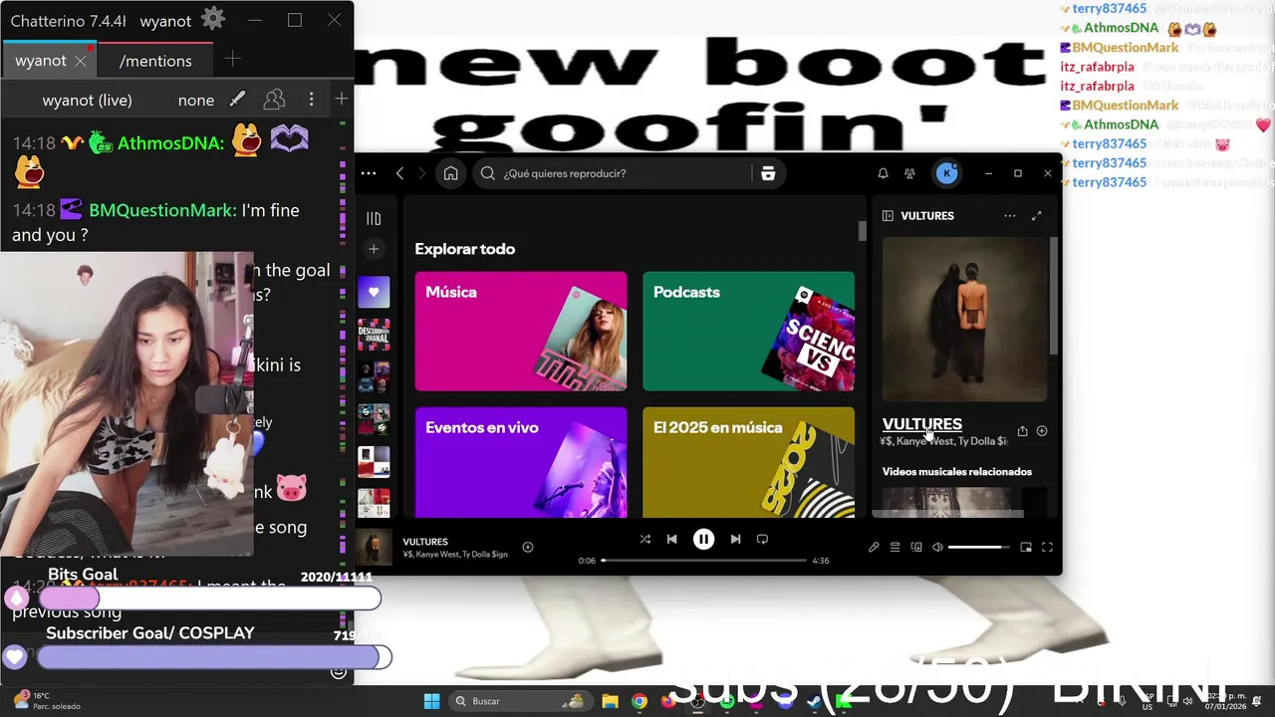Screen dimensions: 1275x717
Task: Close the wyanot tab in Chatterino
Action: coord(81,61)
